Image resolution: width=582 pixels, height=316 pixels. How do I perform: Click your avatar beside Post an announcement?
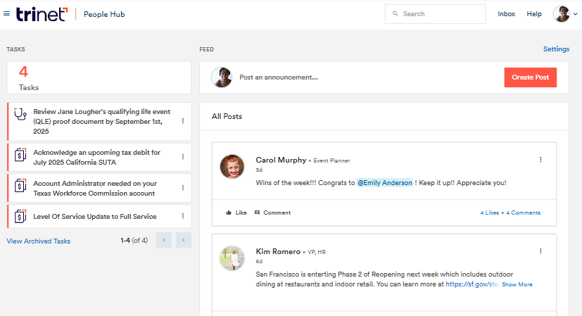(222, 77)
